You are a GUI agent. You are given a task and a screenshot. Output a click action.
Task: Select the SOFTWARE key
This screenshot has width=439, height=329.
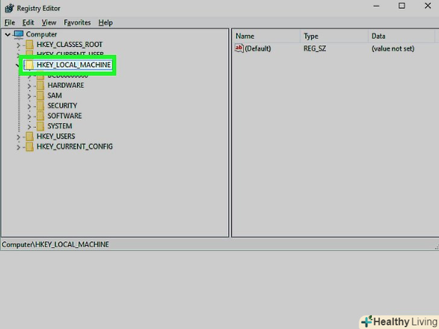[65, 116]
